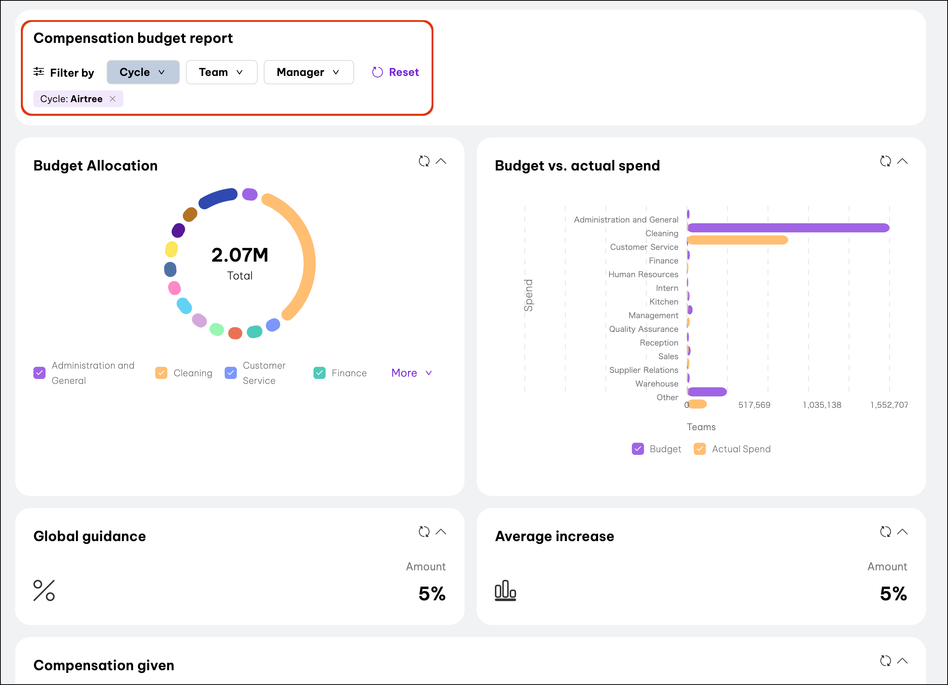Screen dimensions: 948x685
Task: Refresh the Global guidance card
Action: coord(424,532)
